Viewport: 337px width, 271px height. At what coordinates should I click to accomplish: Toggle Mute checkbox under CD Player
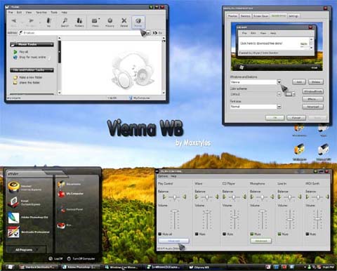coord(224,234)
